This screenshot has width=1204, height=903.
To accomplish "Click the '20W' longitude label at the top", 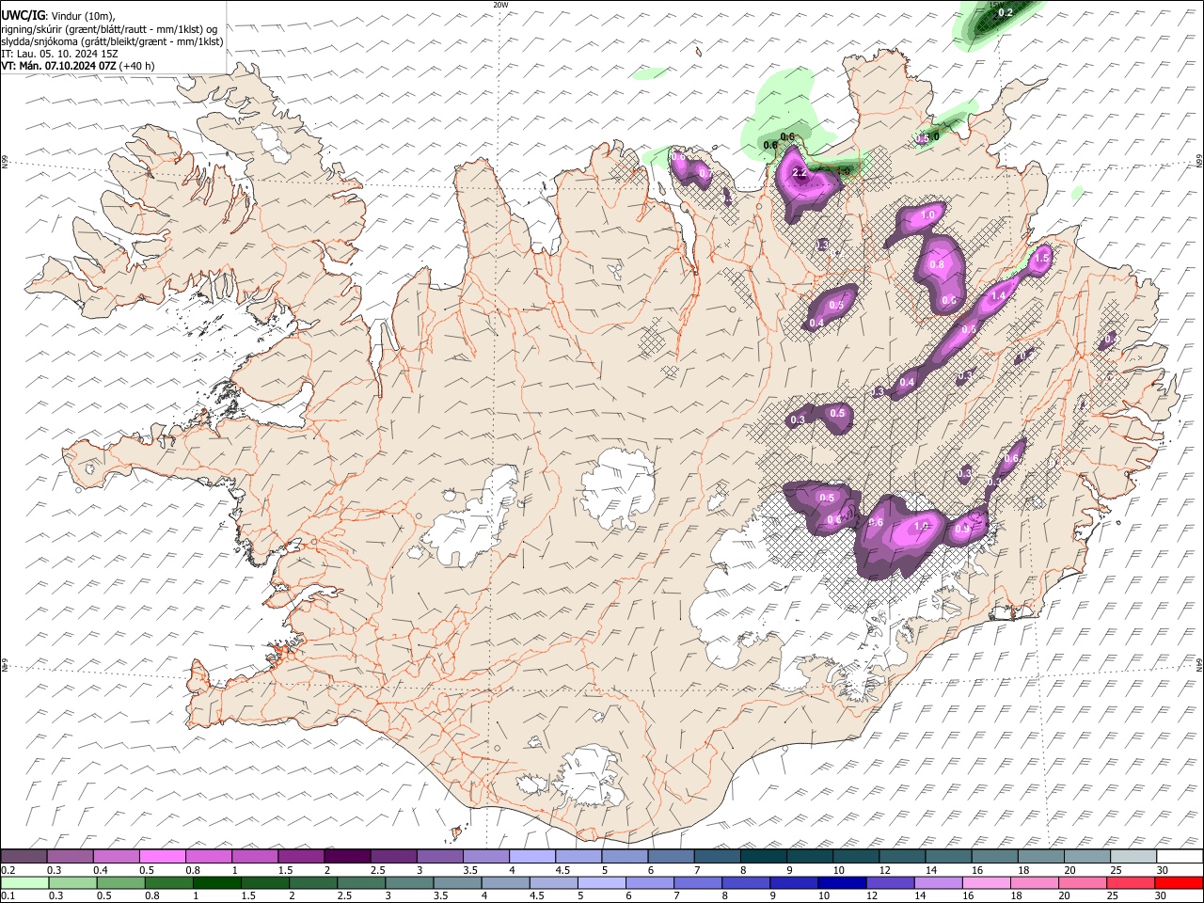I will pos(499,5).
